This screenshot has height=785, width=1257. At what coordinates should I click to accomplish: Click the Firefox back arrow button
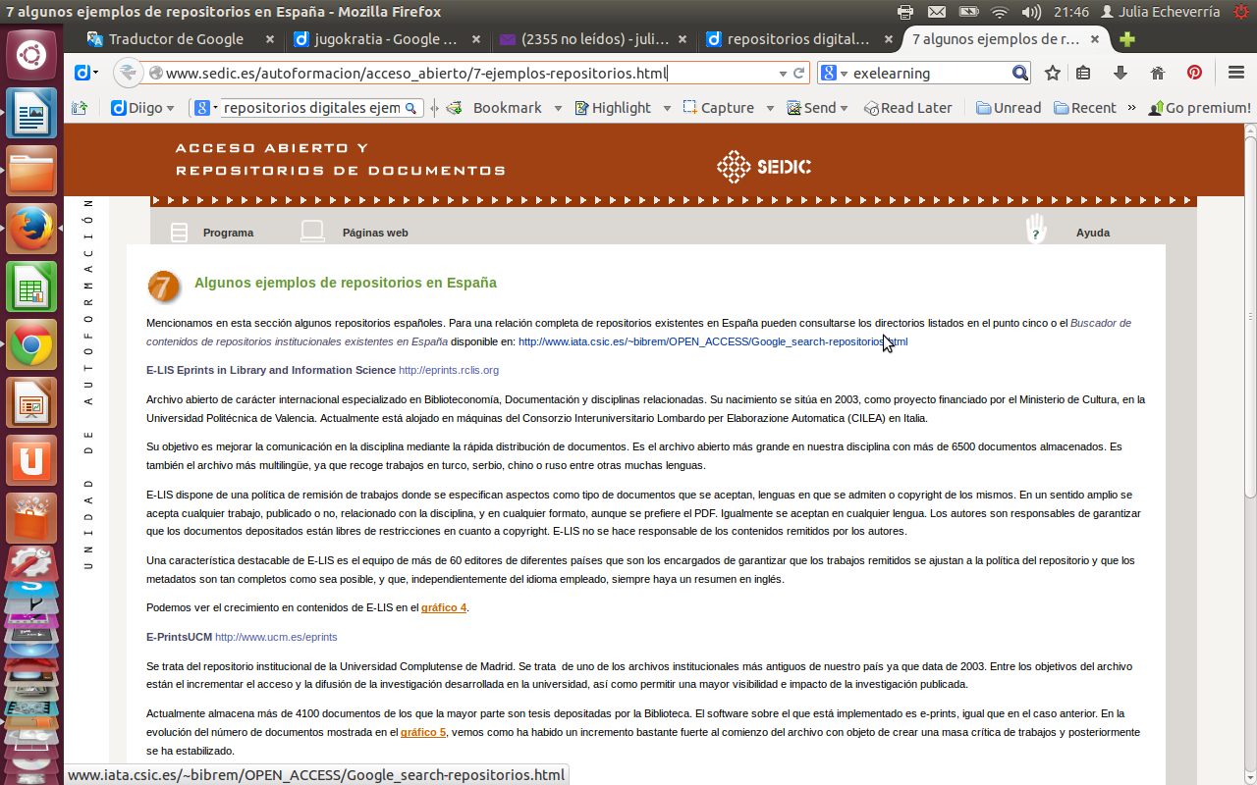point(128,74)
